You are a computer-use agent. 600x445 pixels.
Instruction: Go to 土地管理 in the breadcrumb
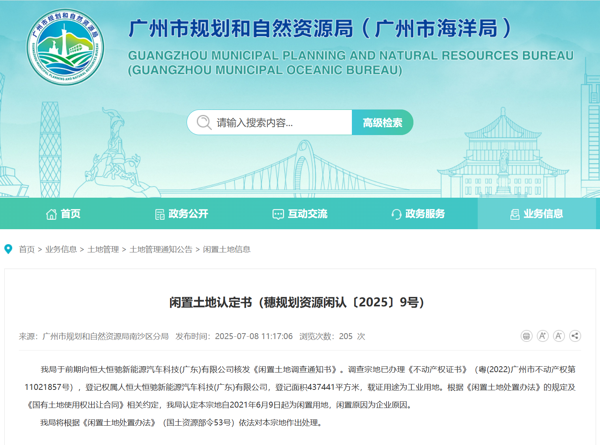103,249
